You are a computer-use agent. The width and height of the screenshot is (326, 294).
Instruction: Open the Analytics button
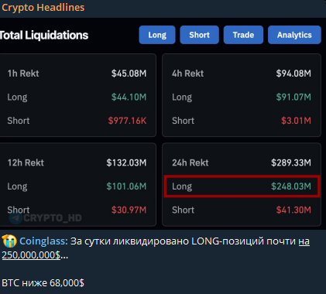coord(294,35)
